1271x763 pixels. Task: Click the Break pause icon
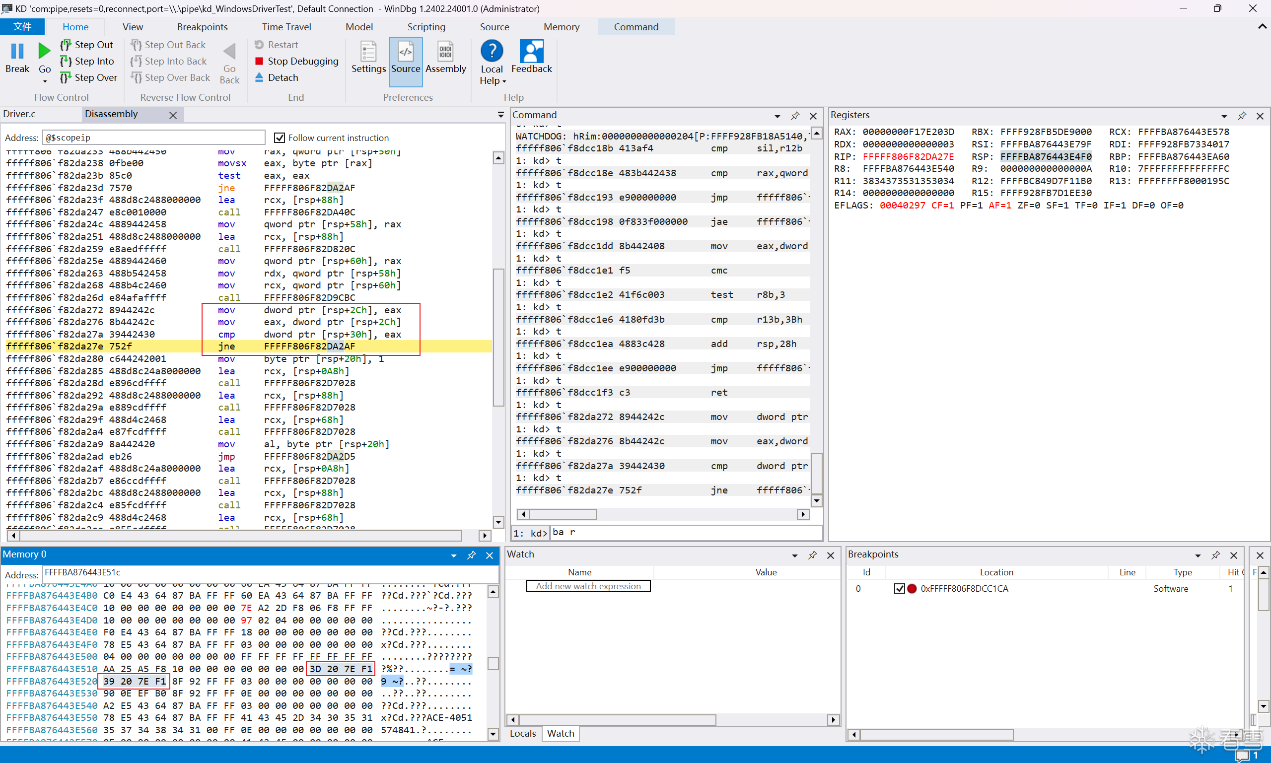tap(17, 51)
